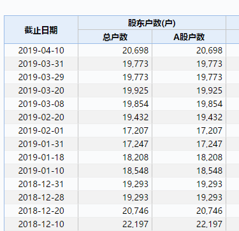Select 总户数 value 20,746 for 2018-12-20
Screen dimensions: 239x231
pyautogui.click(x=136, y=211)
